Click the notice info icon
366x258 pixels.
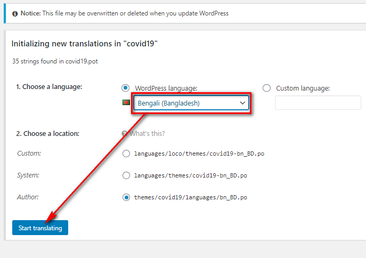[15, 14]
